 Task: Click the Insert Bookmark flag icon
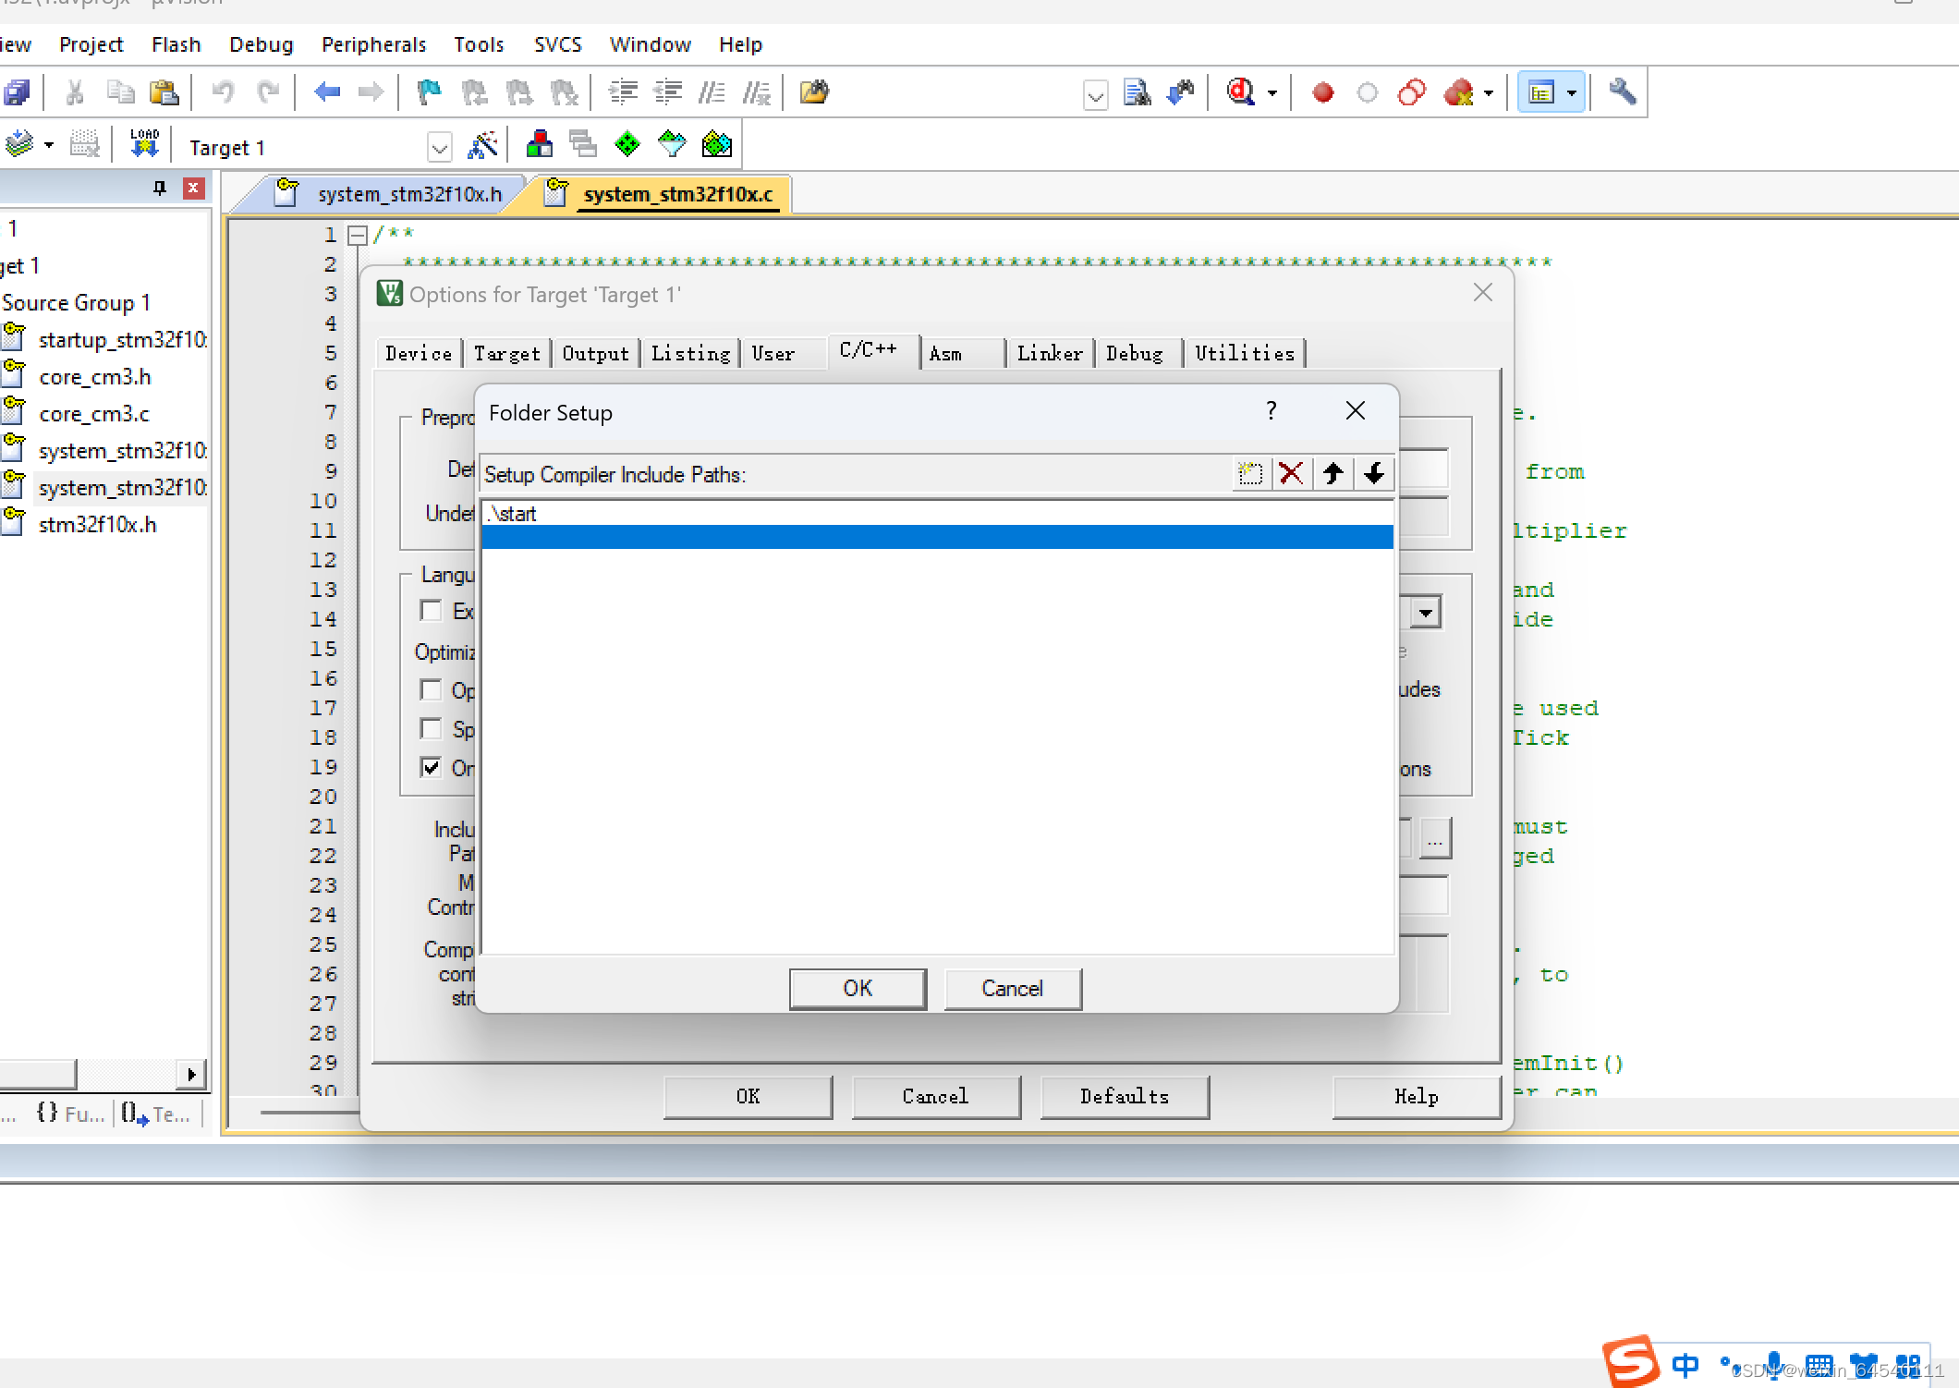coord(428,92)
